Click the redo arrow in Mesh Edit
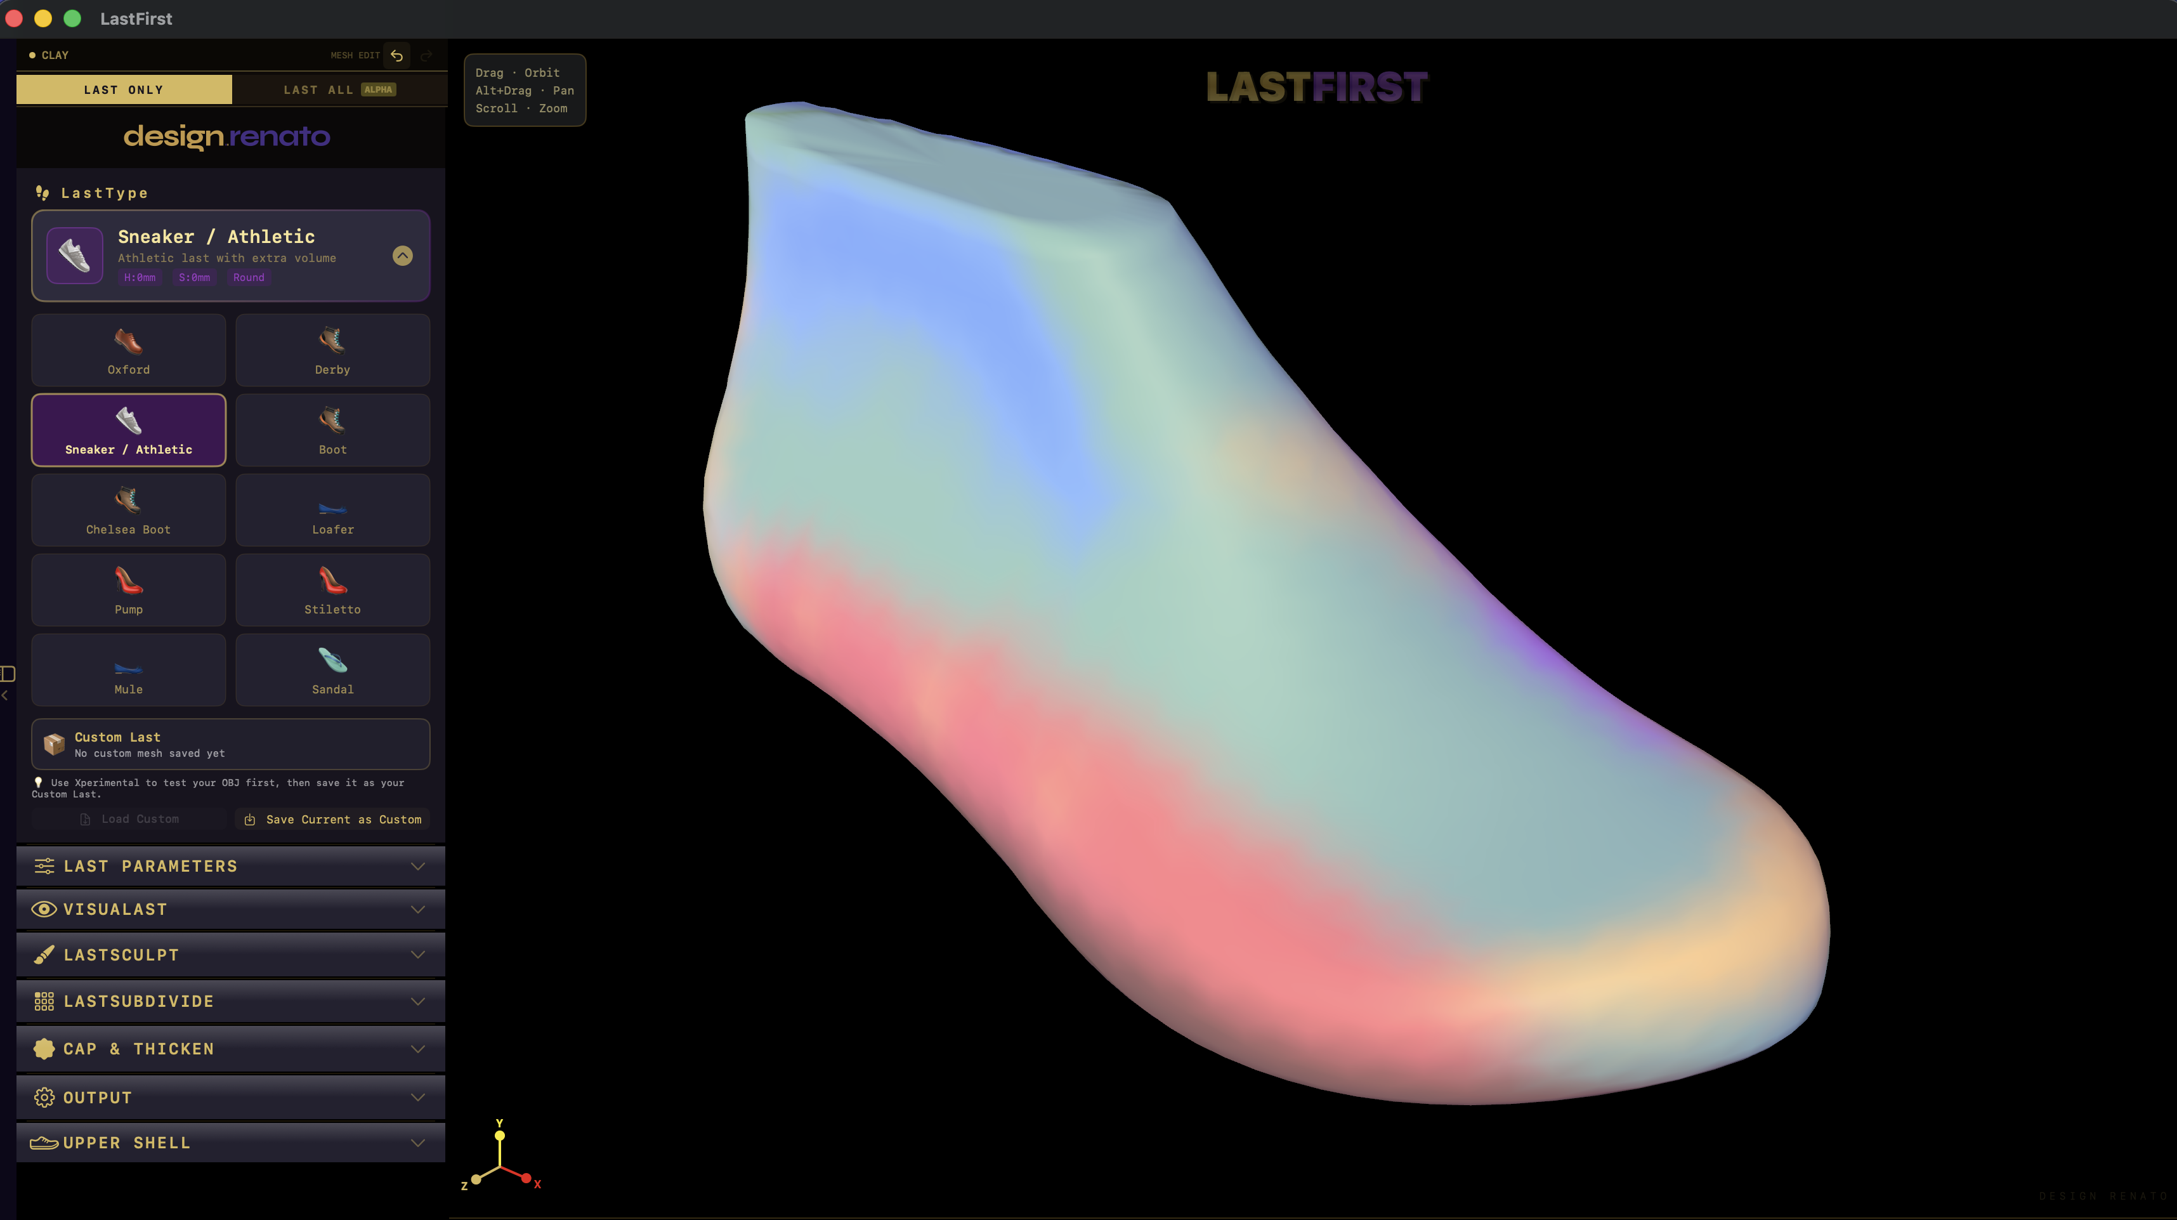Screen dimensions: 2177x1220 427,55
